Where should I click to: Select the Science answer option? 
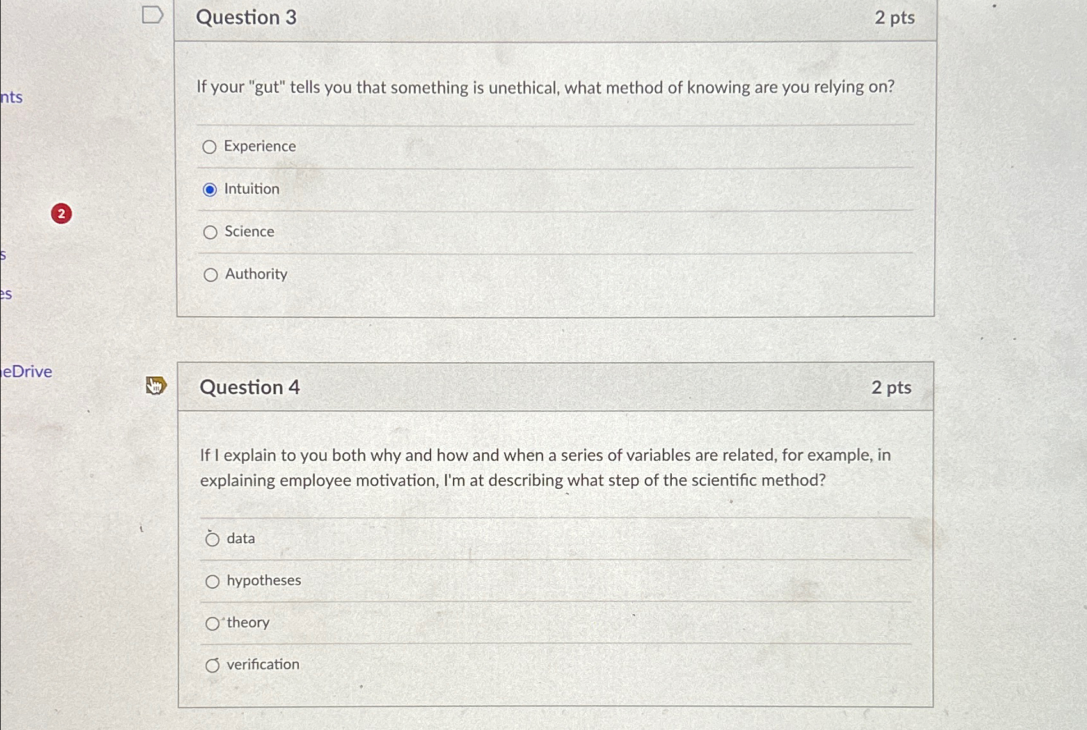[x=211, y=232]
